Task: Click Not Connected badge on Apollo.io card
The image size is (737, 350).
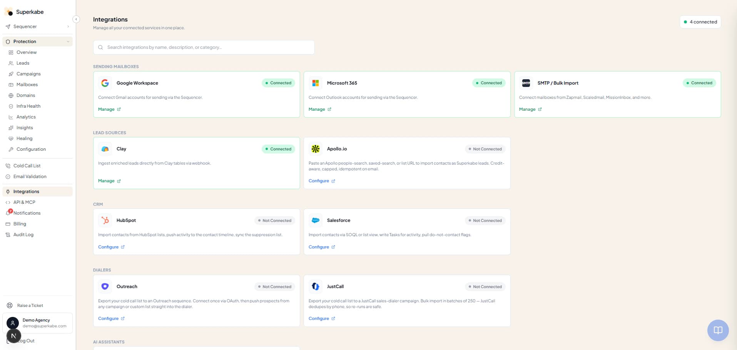Action: (485, 149)
